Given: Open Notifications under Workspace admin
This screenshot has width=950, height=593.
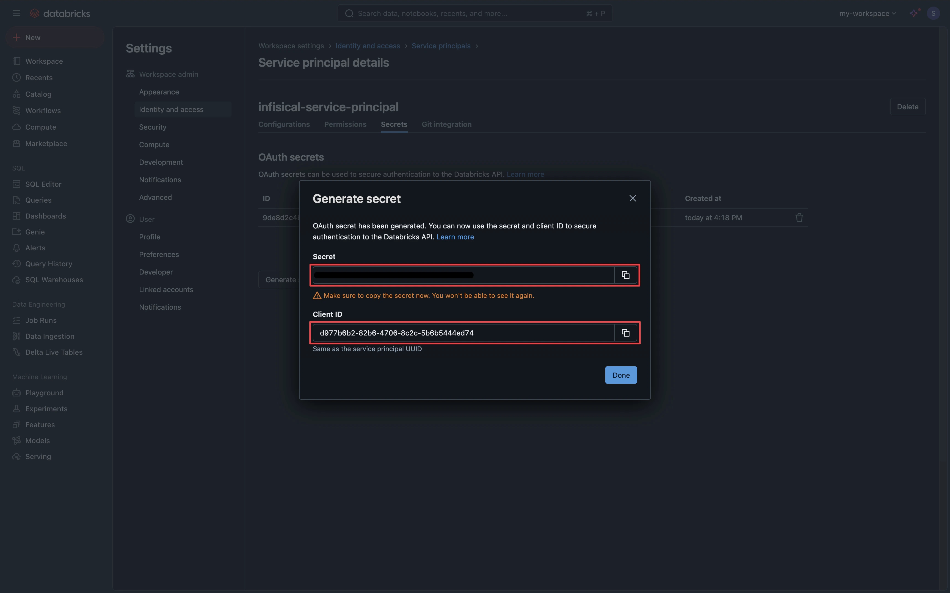Looking at the screenshot, I should click(160, 180).
